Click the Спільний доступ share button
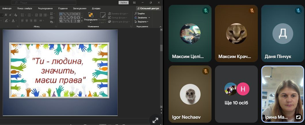The image size is (305, 125). pos(148,8)
